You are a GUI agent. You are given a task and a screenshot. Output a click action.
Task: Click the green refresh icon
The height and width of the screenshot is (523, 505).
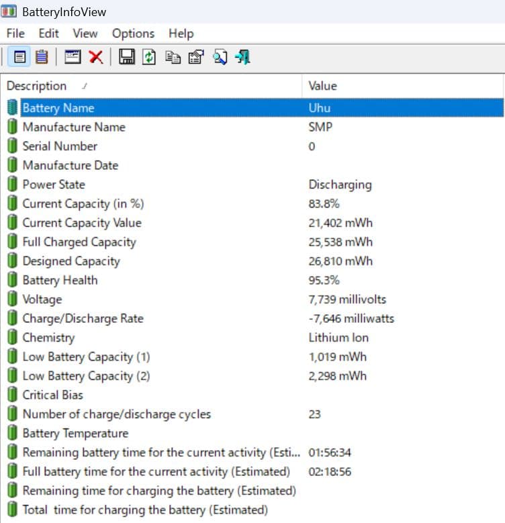pyautogui.click(x=149, y=58)
